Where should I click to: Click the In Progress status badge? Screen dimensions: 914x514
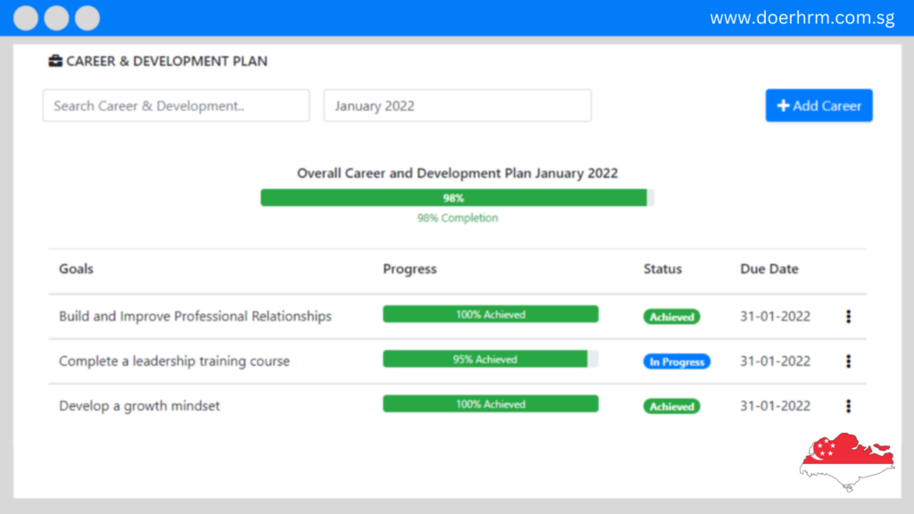pyautogui.click(x=677, y=362)
